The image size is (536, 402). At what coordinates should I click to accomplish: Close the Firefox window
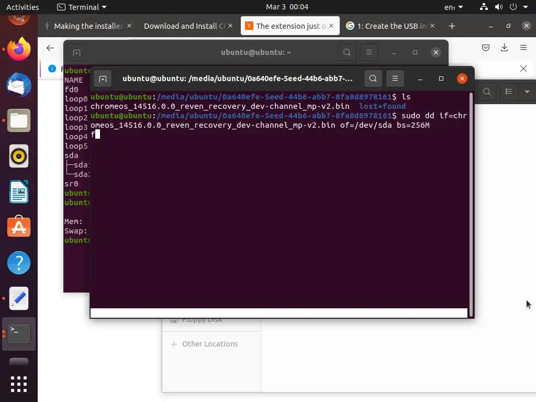(x=527, y=26)
